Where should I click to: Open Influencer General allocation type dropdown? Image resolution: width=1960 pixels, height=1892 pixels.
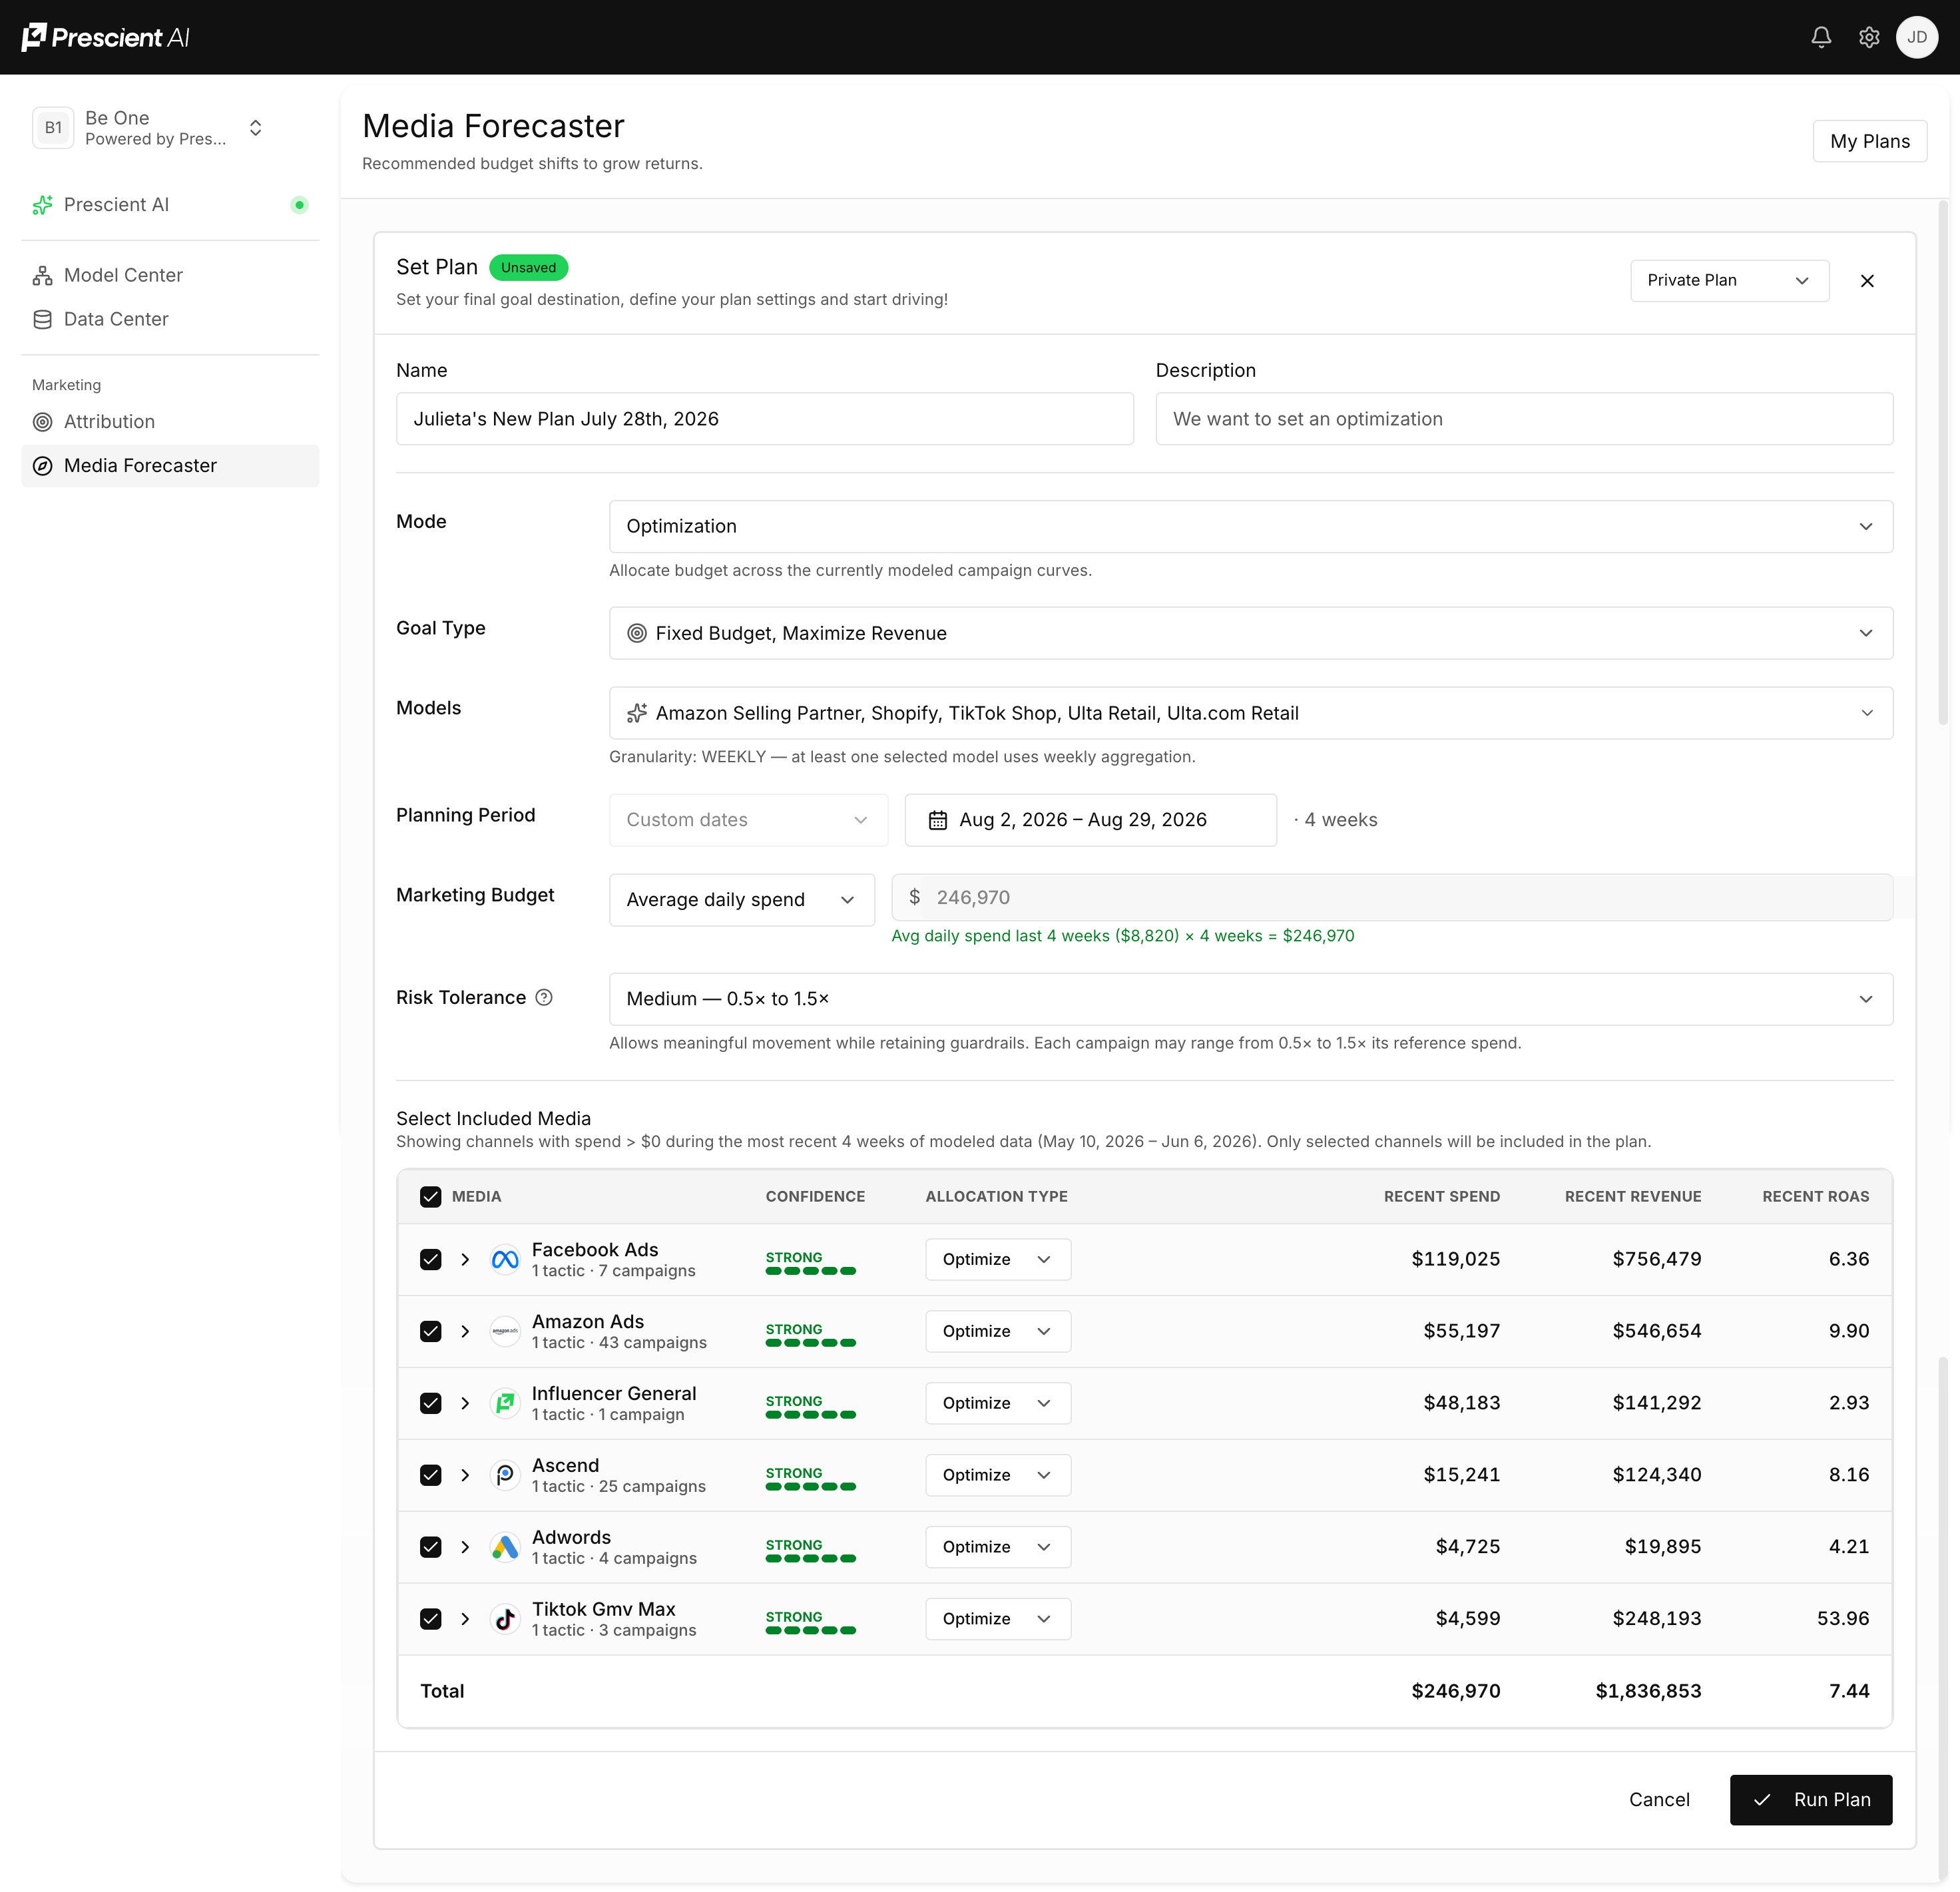[997, 1403]
